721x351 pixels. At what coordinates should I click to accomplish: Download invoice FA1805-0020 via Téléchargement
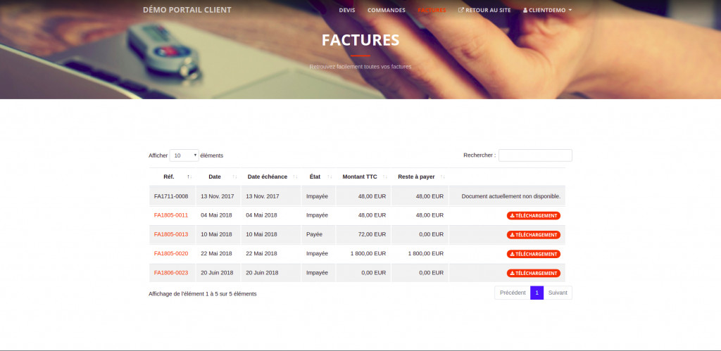coord(534,254)
